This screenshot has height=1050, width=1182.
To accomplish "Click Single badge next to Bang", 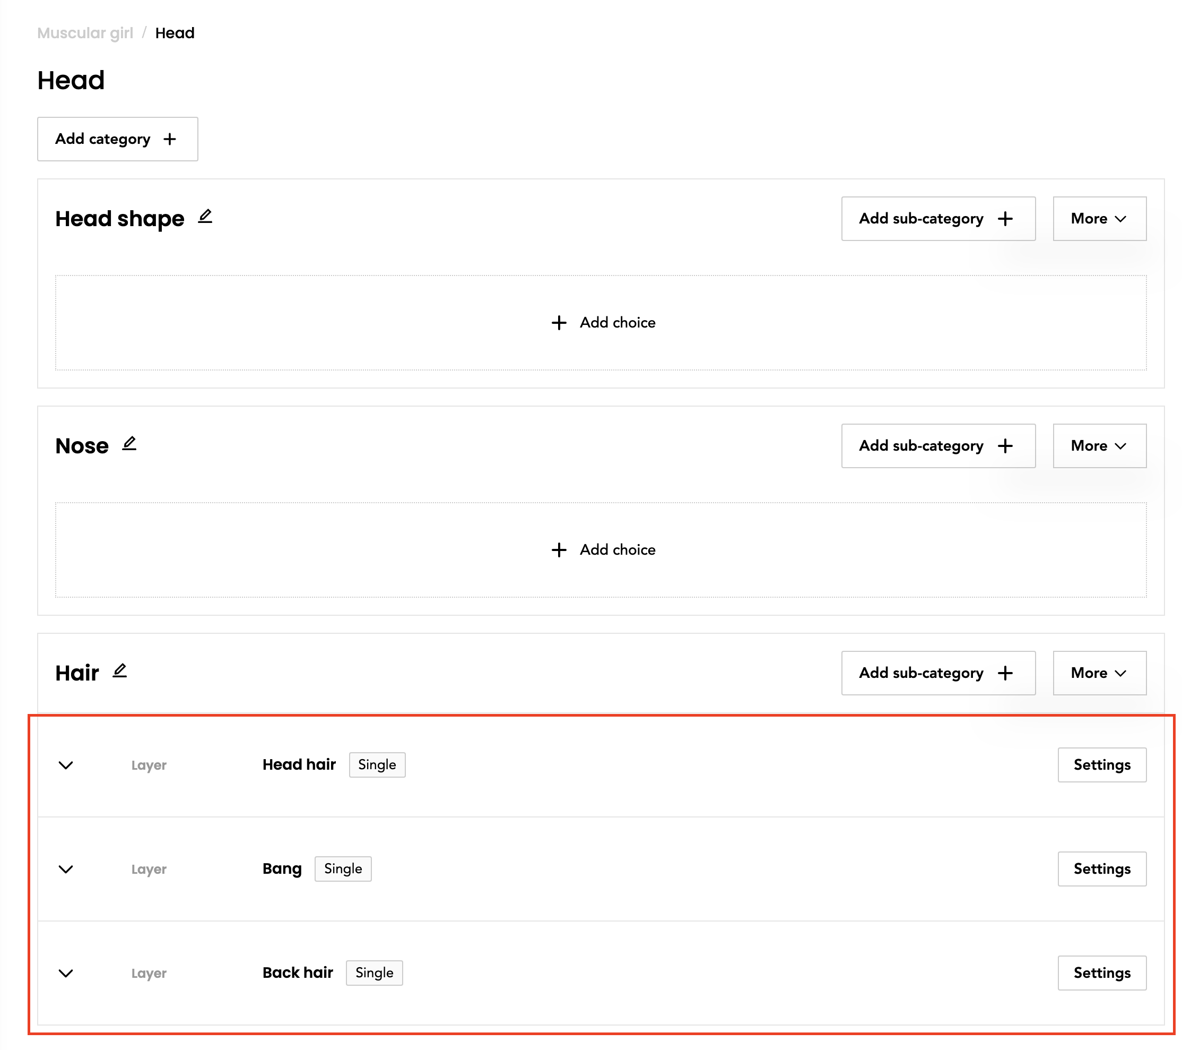I will (343, 869).
